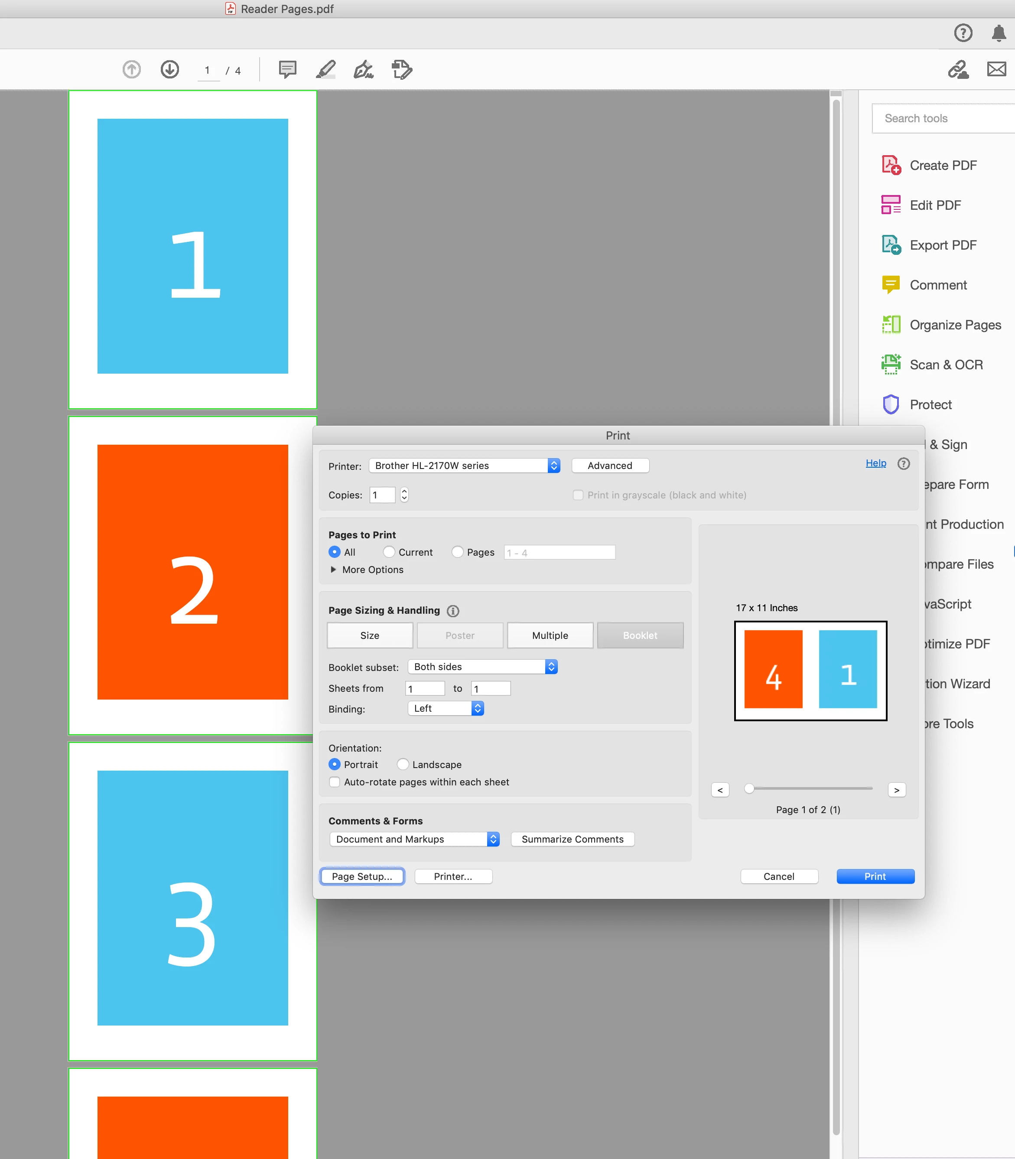
Task: Enable Auto-rotate pages within each sheet
Action: [335, 782]
